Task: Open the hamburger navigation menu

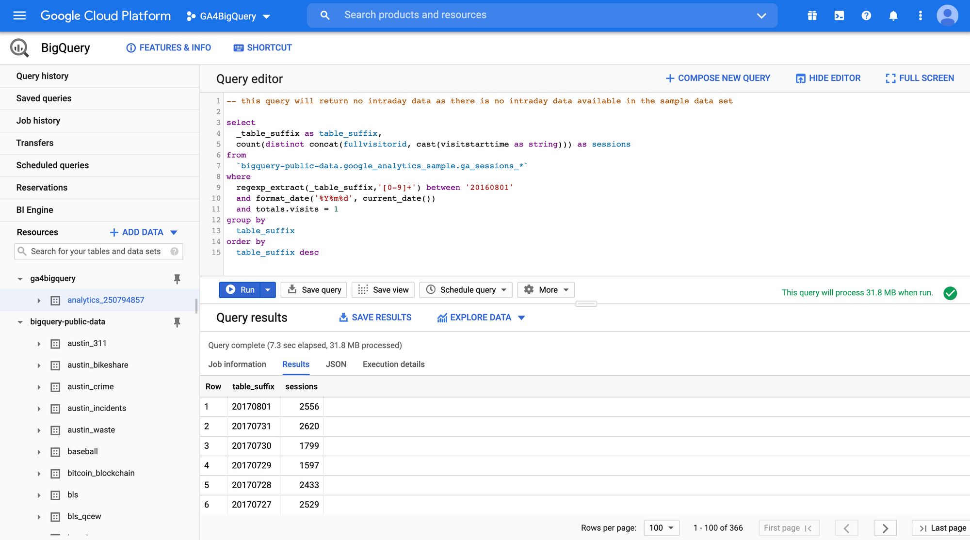Action: (19, 16)
